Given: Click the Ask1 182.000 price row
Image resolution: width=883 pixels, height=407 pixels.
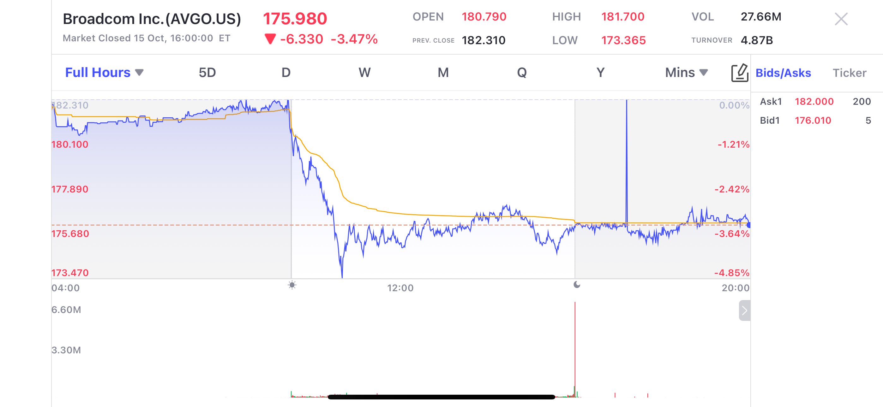Looking at the screenshot, I should 814,102.
